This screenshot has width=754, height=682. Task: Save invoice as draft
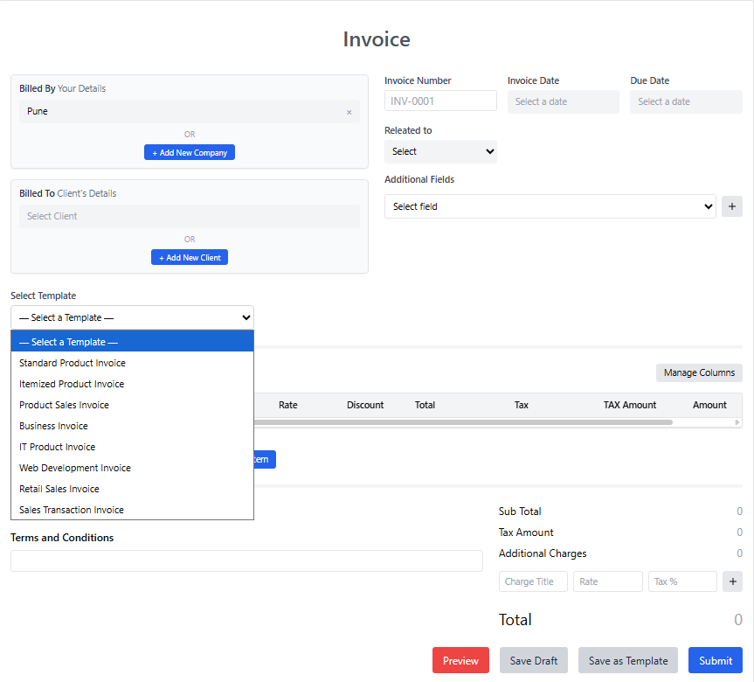533,660
